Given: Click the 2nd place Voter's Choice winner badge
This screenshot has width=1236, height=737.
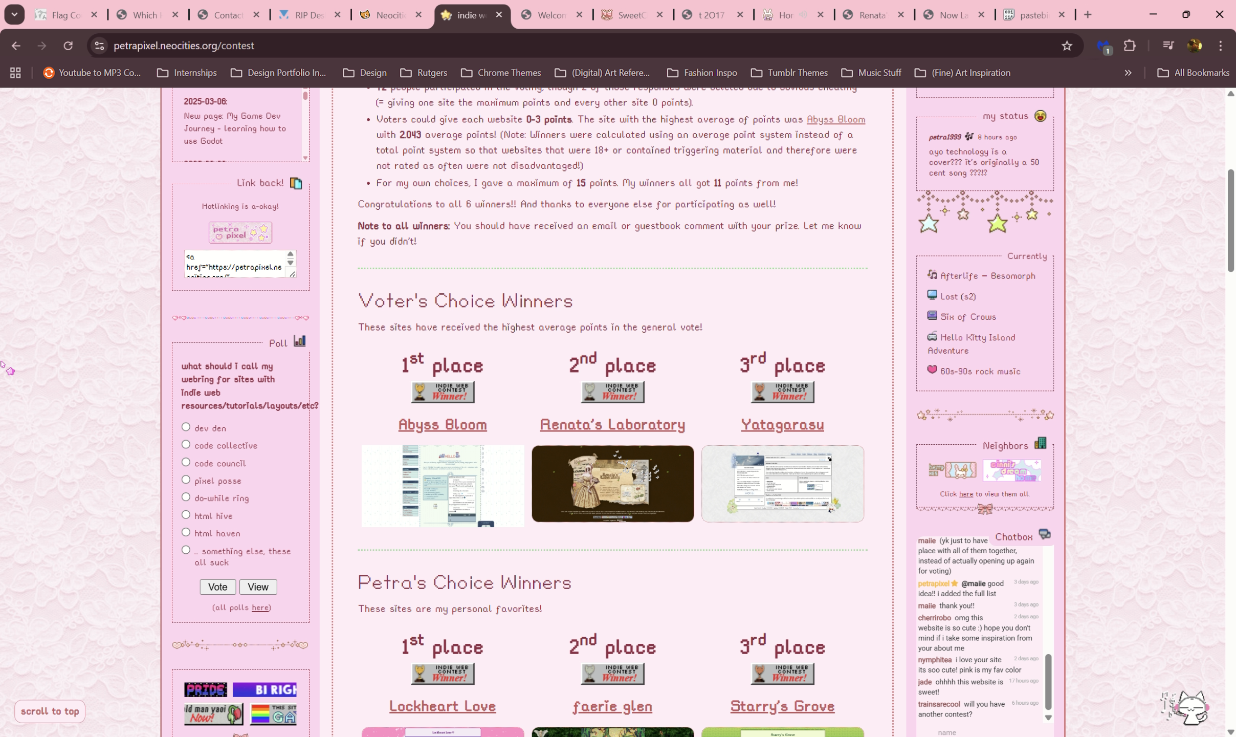Looking at the screenshot, I should click(612, 392).
